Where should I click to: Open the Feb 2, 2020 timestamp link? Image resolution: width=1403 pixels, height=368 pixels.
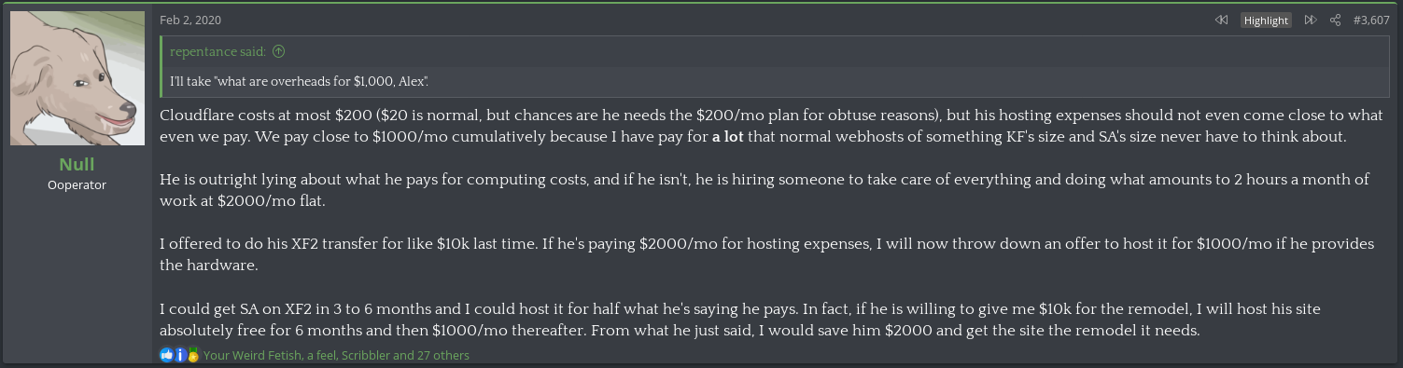coord(190,20)
